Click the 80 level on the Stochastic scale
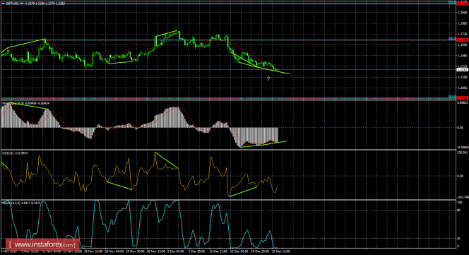 click(x=459, y=210)
